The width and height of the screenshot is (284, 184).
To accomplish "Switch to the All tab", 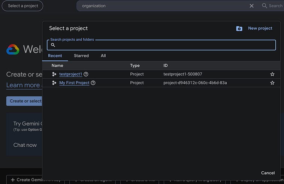I will [x=103, y=56].
